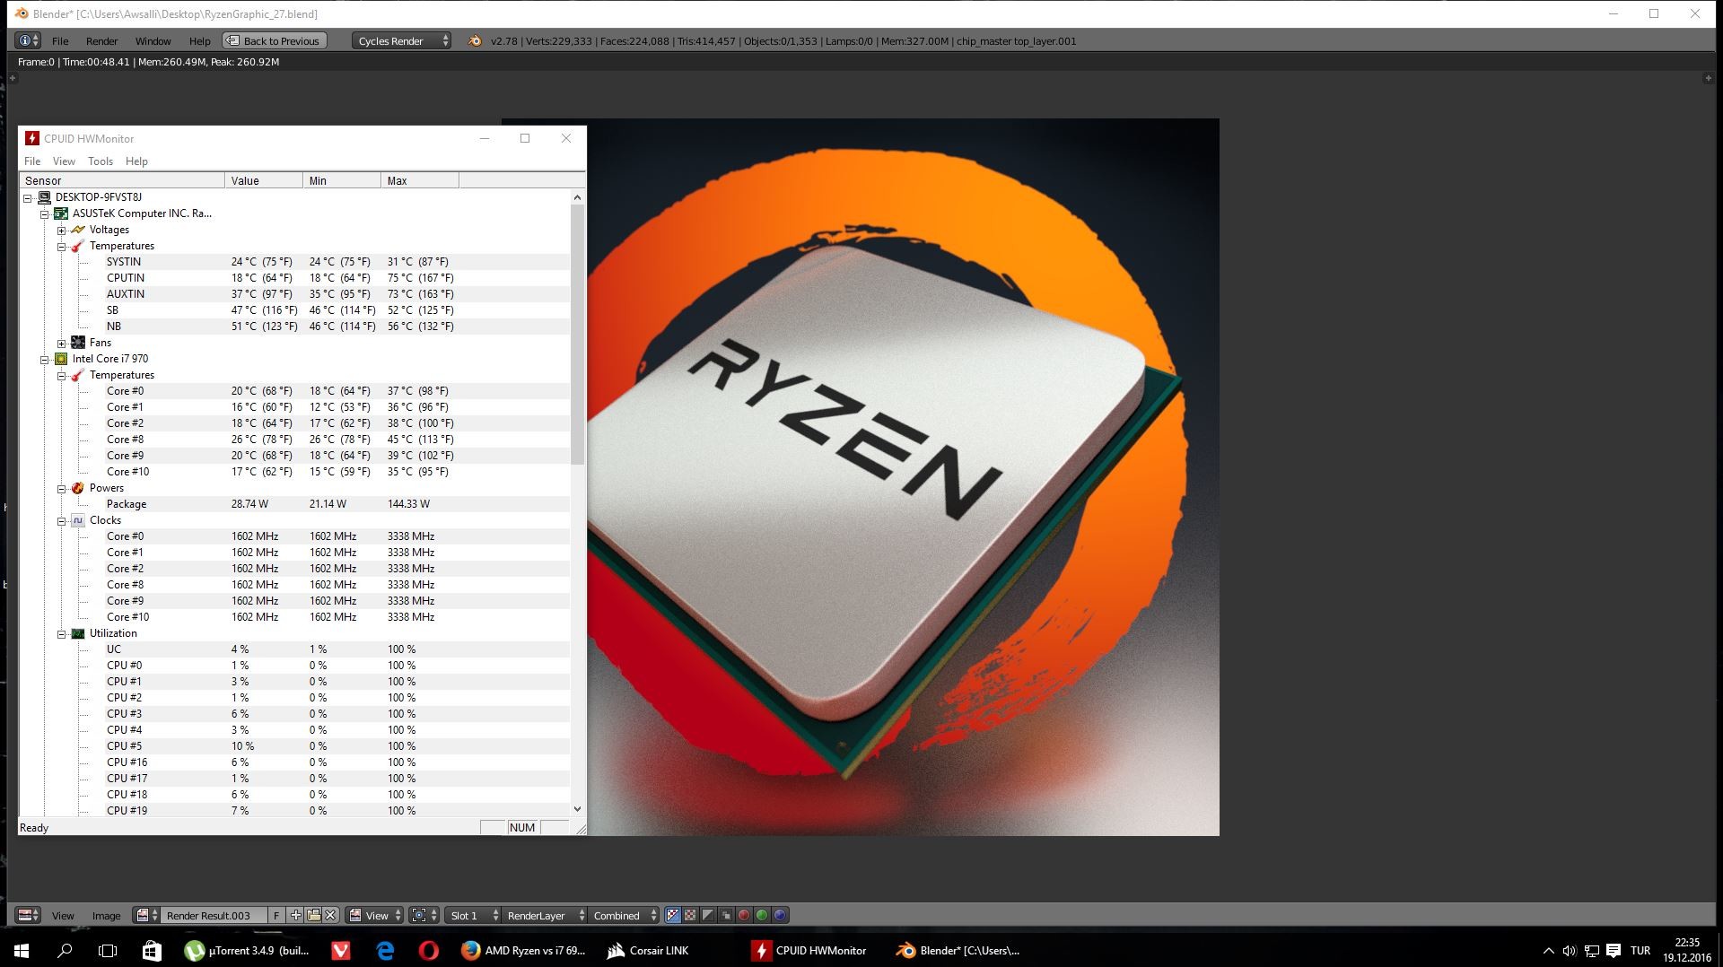
Task: Open image editor type selector at bottom left
Action: point(29,915)
